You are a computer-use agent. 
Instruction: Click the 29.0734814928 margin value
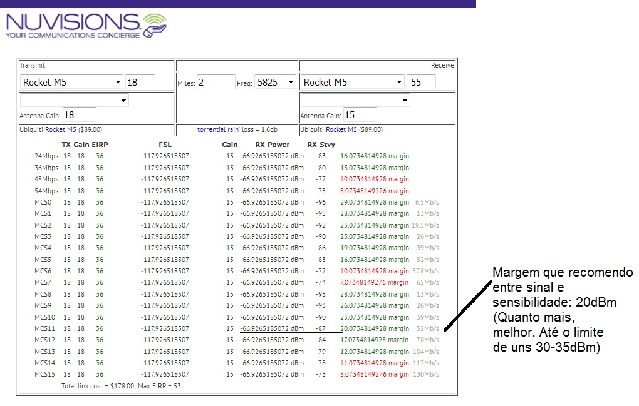[375, 202]
